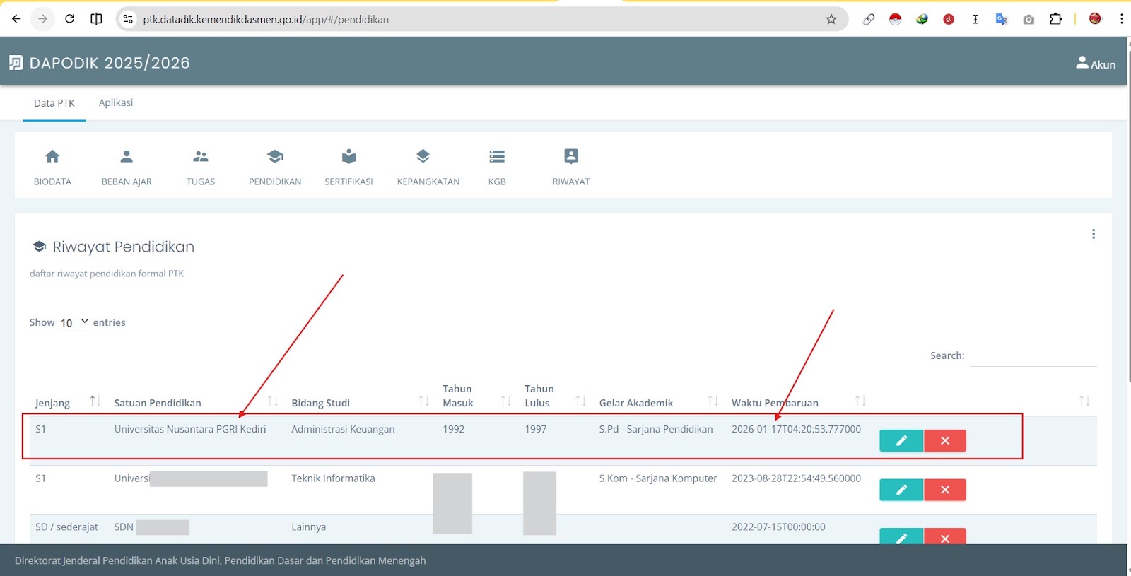Reload the browser page
Screen dimensions: 1131x576
pyautogui.click(x=69, y=19)
